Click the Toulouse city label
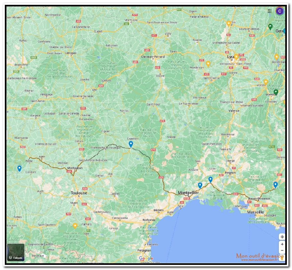The image size is (292, 270). (79, 193)
